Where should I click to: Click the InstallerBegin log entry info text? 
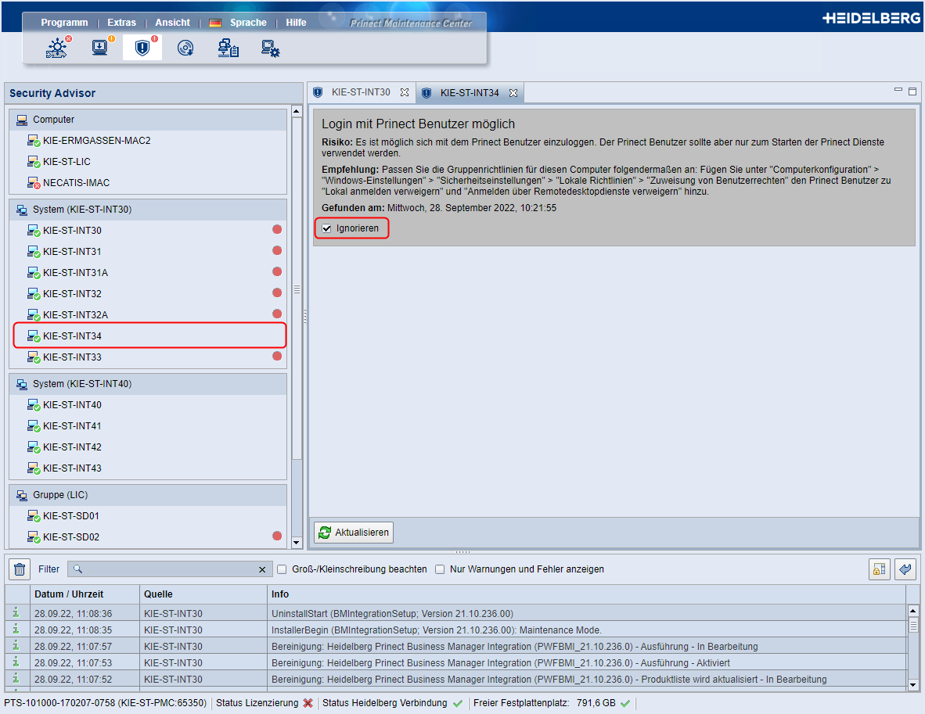point(437,630)
